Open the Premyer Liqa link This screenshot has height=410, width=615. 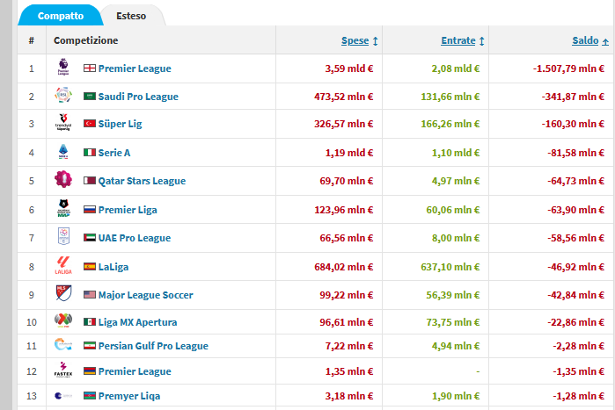(129, 396)
